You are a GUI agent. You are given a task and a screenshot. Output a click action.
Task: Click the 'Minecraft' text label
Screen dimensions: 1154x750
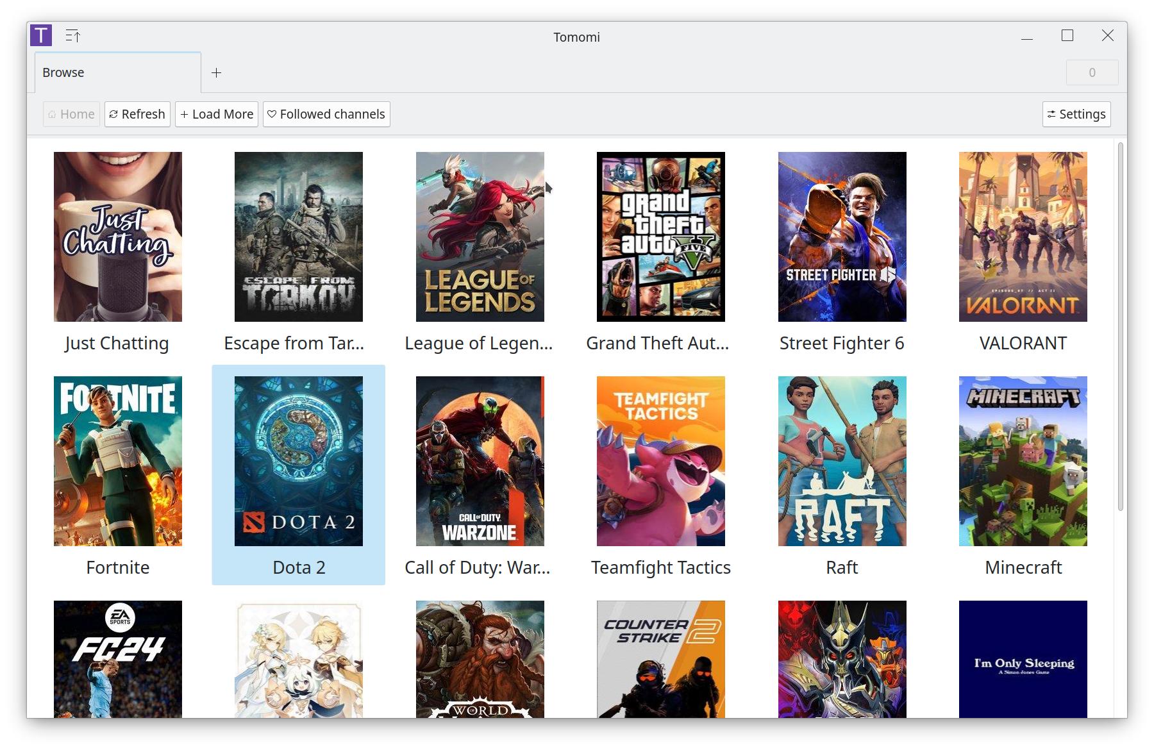[x=1023, y=568]
